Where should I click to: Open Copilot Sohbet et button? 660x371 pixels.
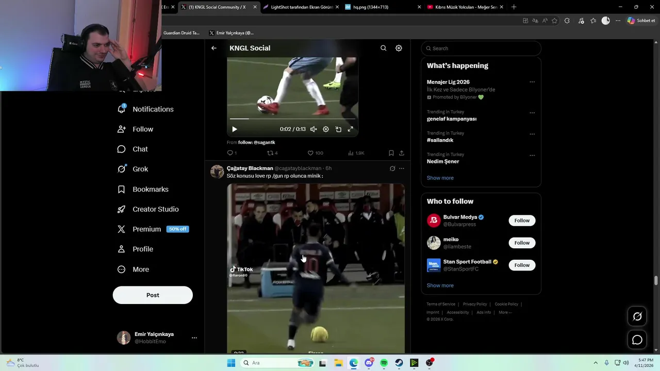[641, 21]
